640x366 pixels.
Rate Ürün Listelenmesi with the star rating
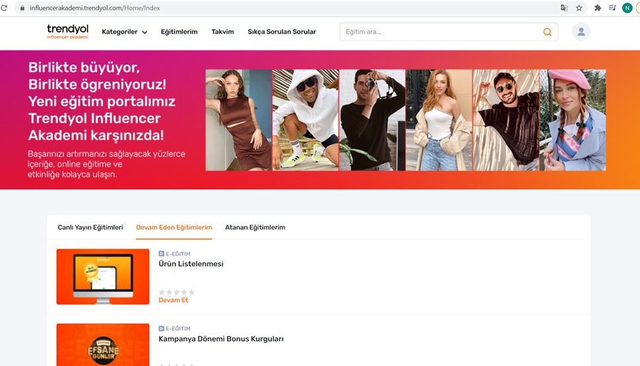(176, 291)
